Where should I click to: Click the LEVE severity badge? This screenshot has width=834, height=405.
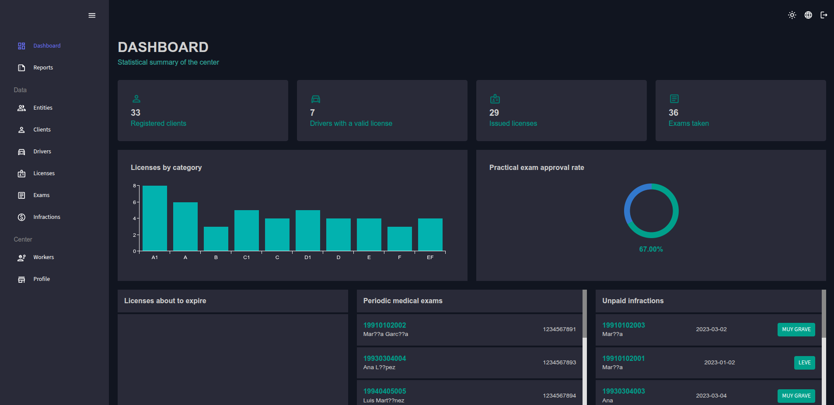coord(804,363)
